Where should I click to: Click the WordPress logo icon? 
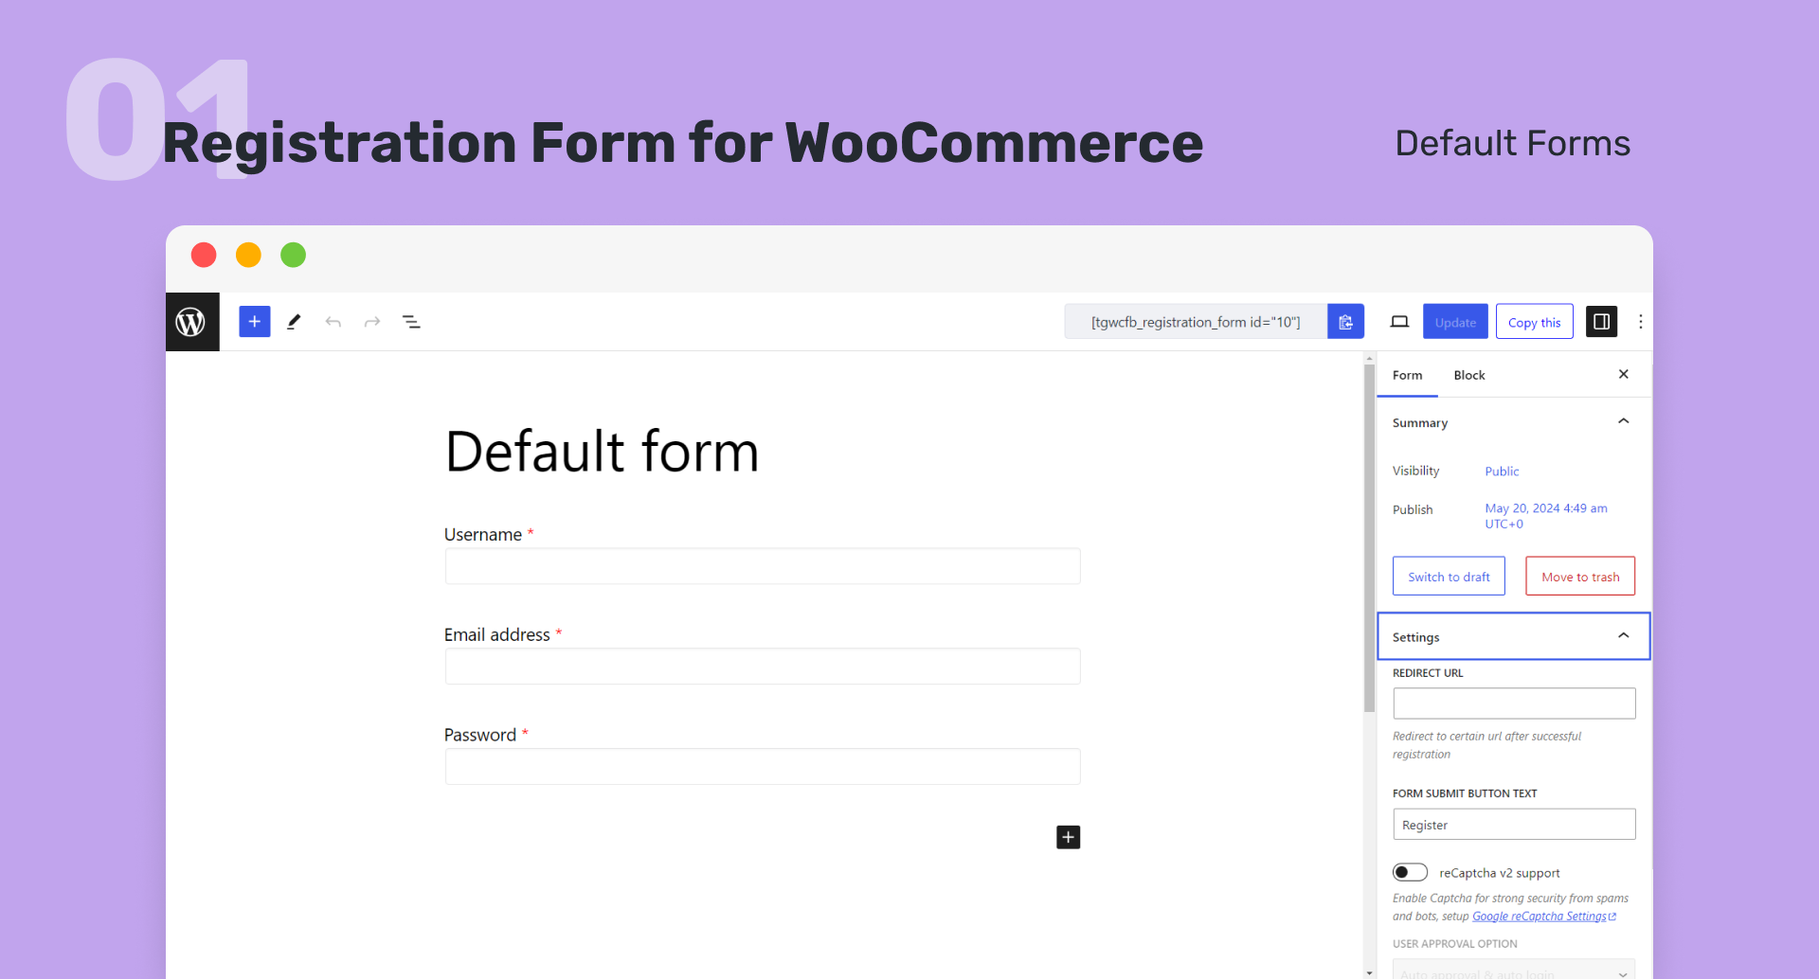[x=191, y=322]
